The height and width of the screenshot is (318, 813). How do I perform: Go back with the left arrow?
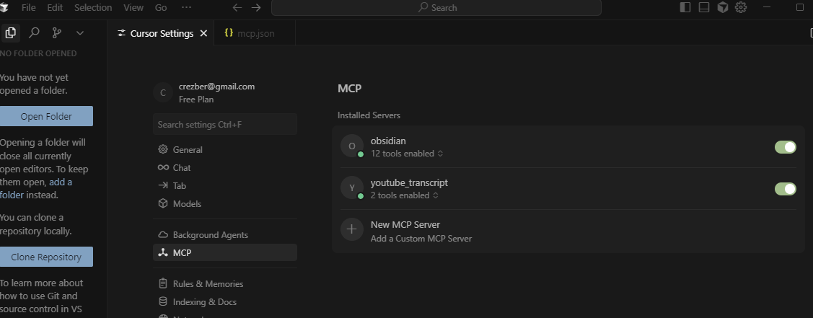[237, 7]
